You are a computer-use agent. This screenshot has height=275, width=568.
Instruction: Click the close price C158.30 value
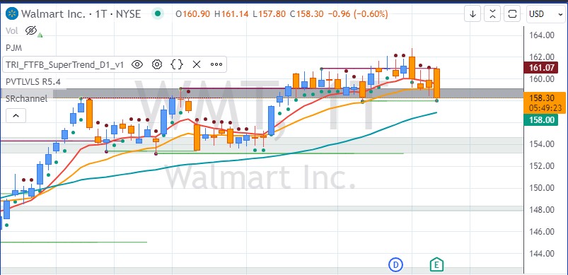(307, 14)
